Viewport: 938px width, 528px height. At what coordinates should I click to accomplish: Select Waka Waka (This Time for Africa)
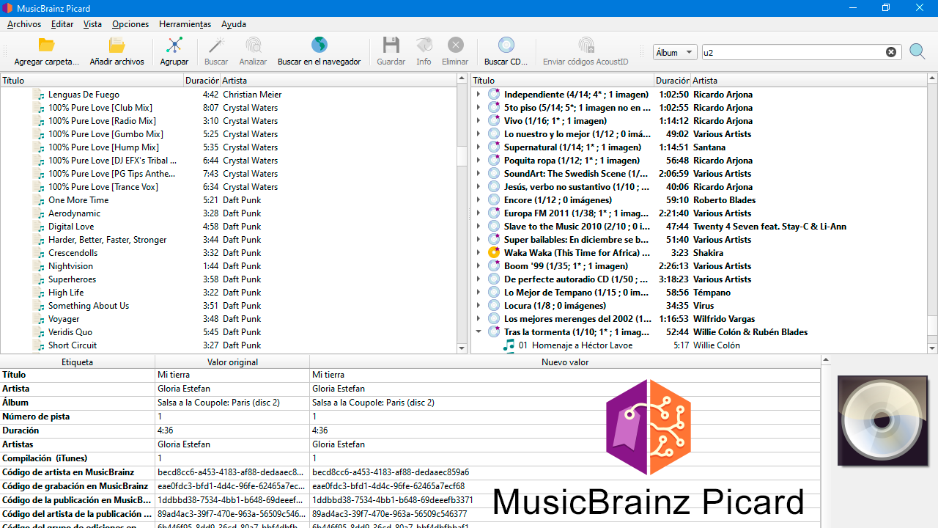pos(577,253)
